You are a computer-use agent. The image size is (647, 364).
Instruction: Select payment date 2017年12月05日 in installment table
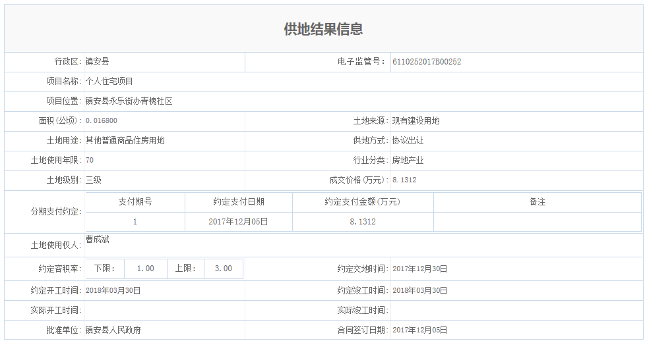pos(239,222)
